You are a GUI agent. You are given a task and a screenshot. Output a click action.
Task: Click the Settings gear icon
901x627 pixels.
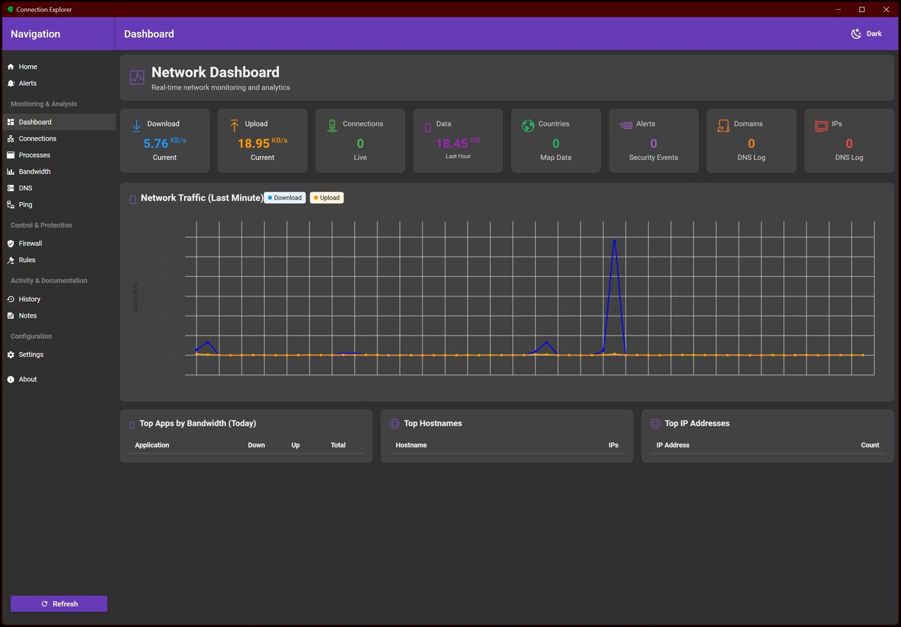[10, 355]
